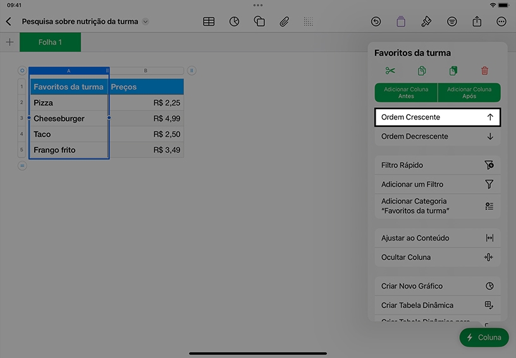
Task: Tap the table select circle handle
Action: click(x=22, y=70)
